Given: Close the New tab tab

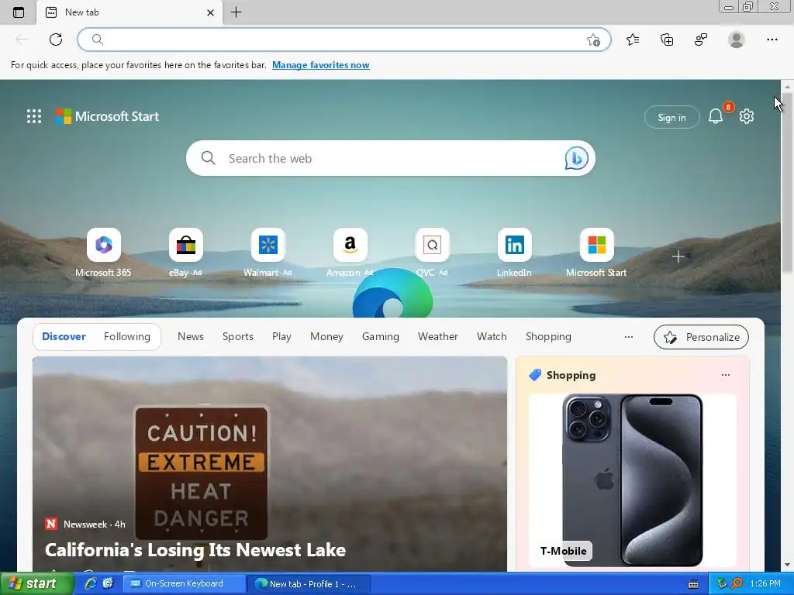Looking at the screenshot, I should coord(211,12).
